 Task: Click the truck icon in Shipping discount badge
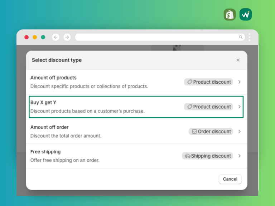188,156
